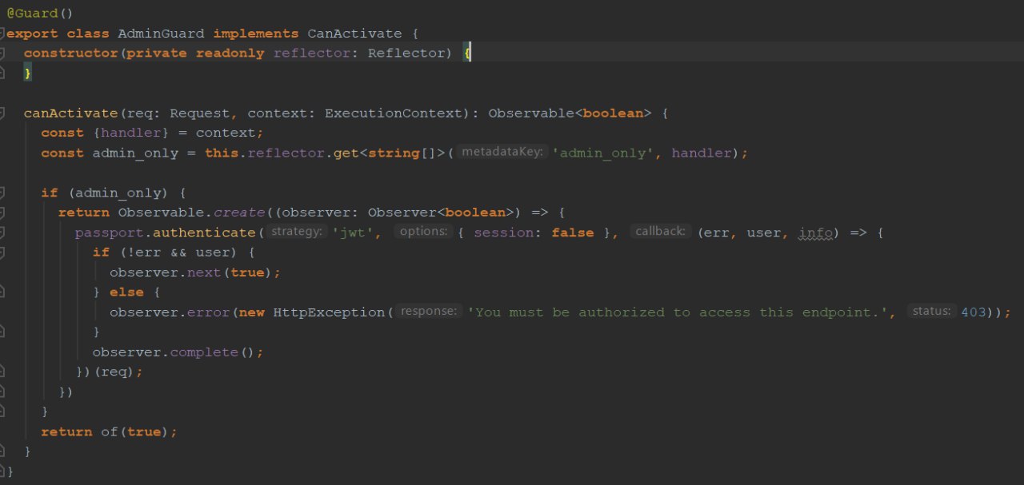The width and height of the screenshot is (1024, 485).
Task: Fold the if (admin_only) block
Action: (x=2, y=193)
